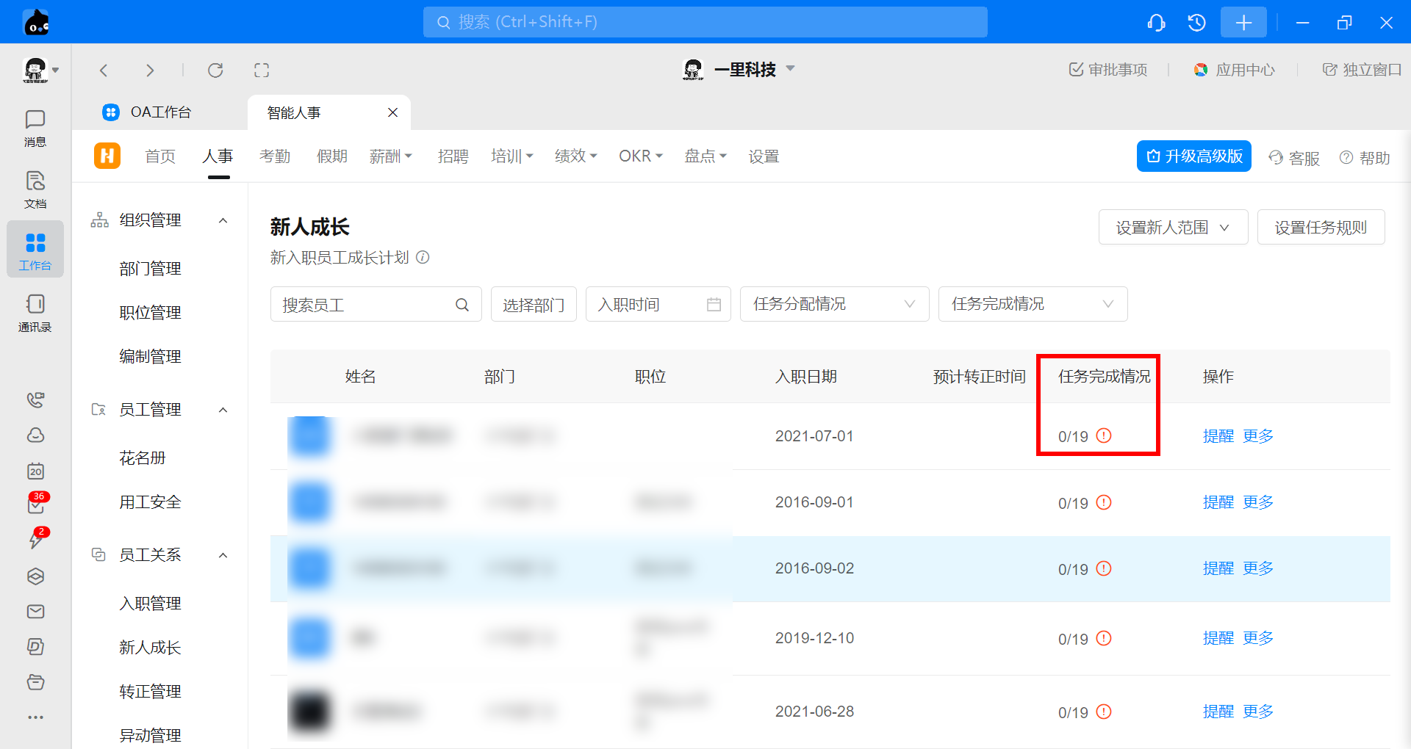Click the headset support icon in title bar

click(1156, 23)
